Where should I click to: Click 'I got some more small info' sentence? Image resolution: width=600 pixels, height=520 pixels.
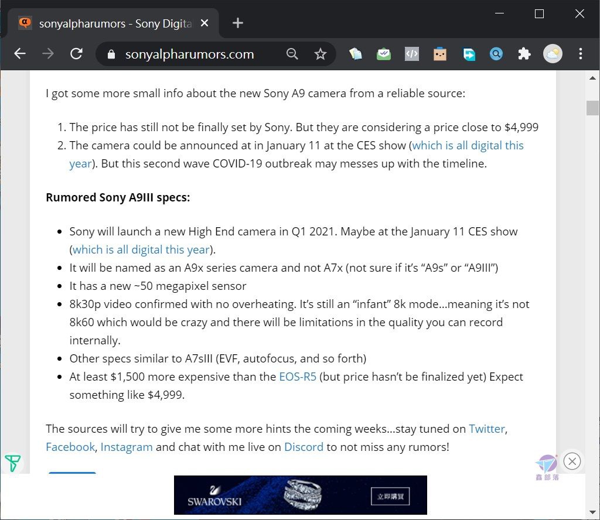pyautogui.click(x=255, y=93)
